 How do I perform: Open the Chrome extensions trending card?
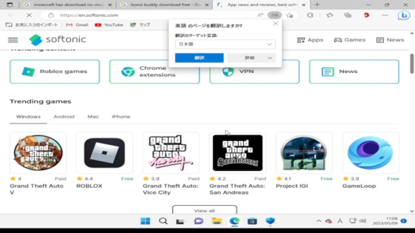point(155,72)
